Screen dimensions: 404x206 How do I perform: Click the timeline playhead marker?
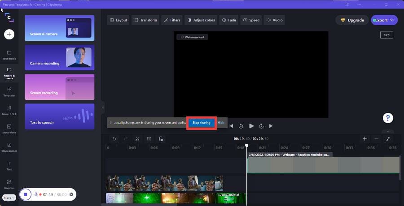(246, 146)
